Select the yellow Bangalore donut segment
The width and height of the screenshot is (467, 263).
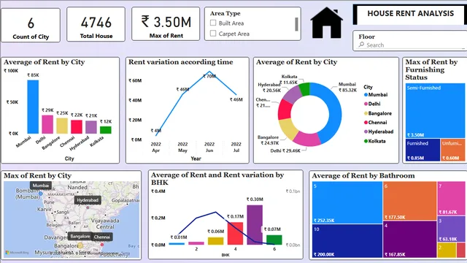[288, 129]
